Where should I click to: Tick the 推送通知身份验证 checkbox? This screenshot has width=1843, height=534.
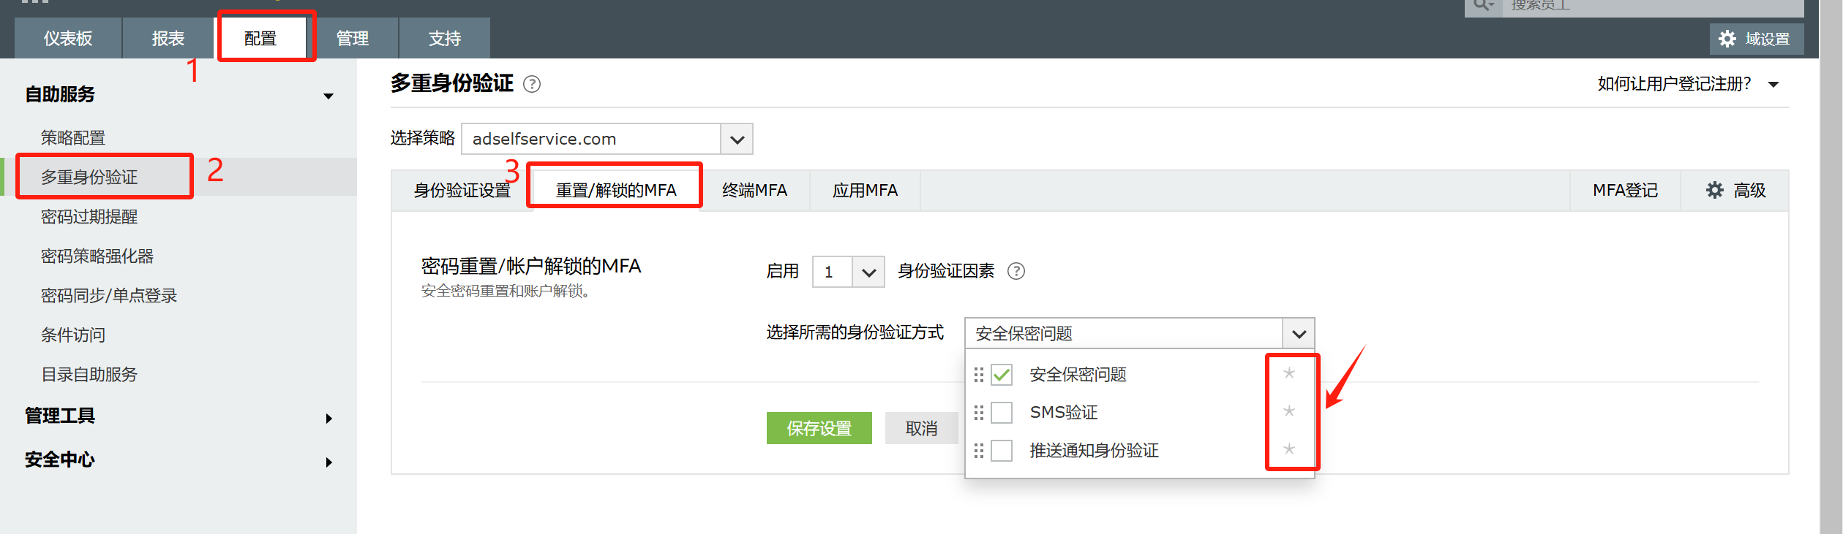point(1002,451)
